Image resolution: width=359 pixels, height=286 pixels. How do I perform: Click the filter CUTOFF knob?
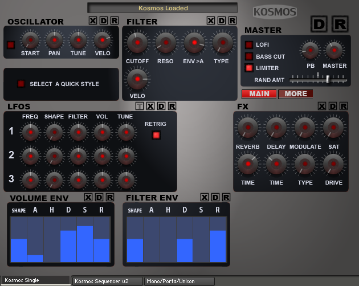pos(137,43)
